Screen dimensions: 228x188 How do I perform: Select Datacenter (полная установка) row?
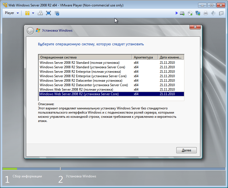[x=111, y=81]
